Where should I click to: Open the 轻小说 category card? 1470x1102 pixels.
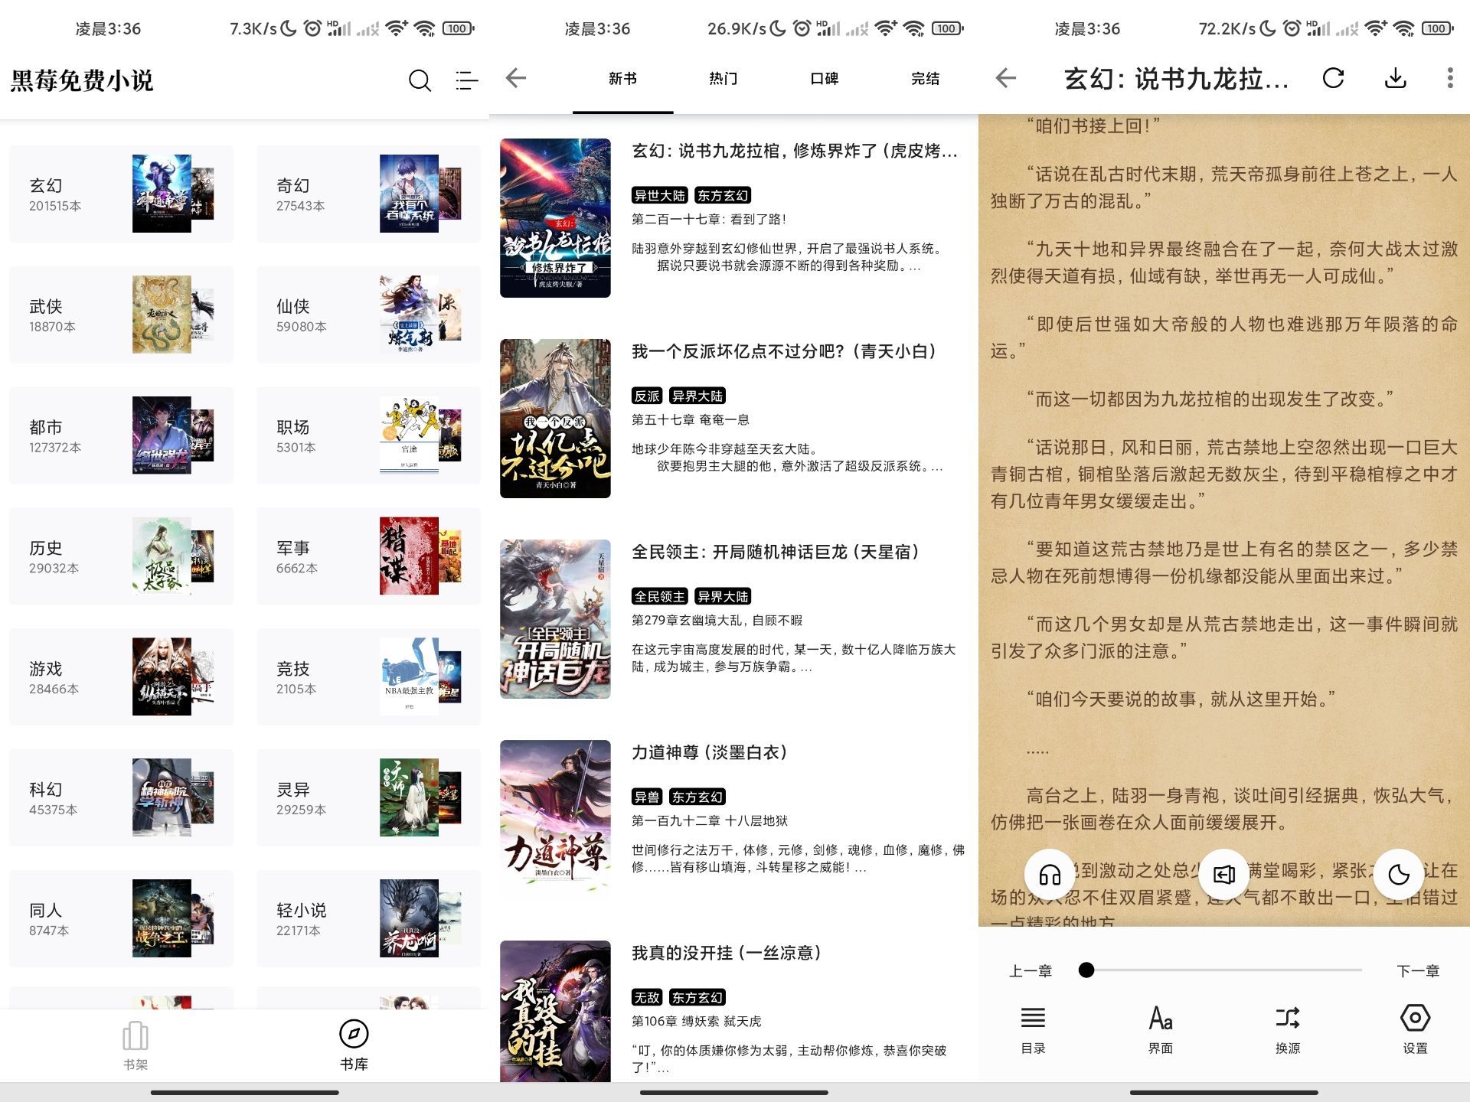coord(368,919)
